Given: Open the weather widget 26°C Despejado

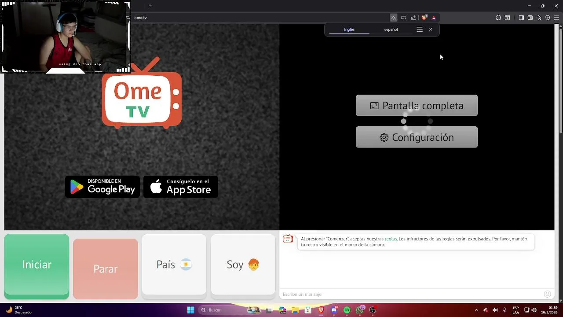Looking at the screenshot, I should coord(18,310).
